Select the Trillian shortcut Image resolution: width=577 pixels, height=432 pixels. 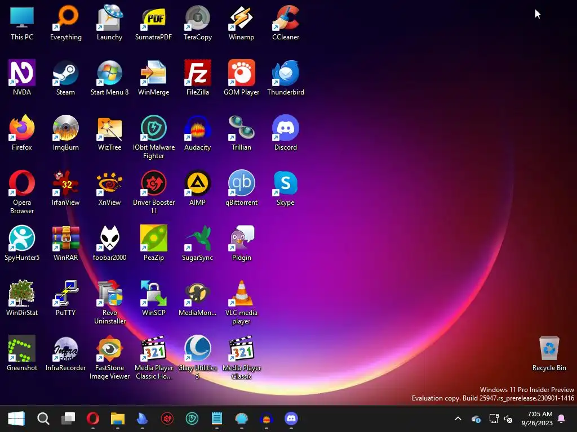(x=241, y=133)
